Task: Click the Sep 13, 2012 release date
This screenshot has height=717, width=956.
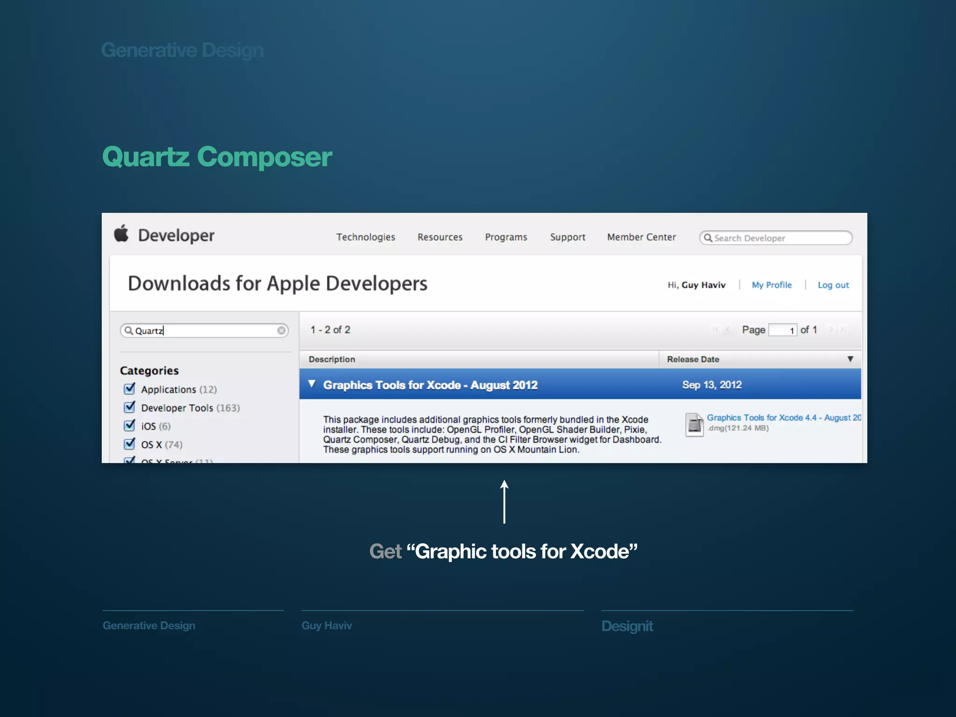Action: (712, 385)
